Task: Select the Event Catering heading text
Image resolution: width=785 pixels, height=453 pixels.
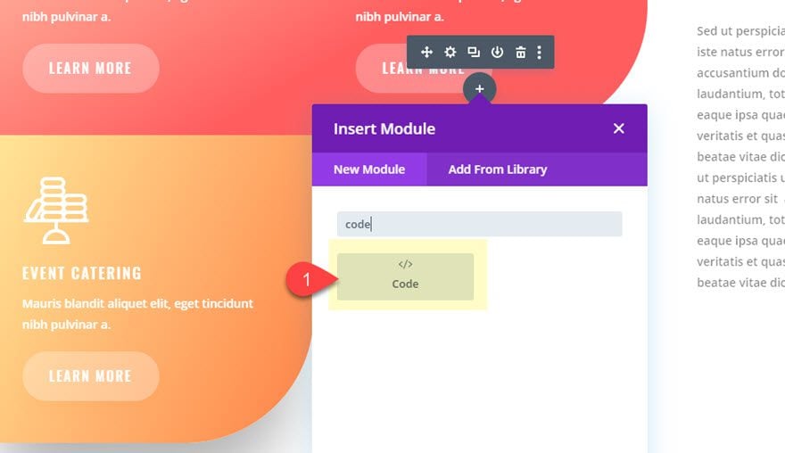Action: pos(82,274)
